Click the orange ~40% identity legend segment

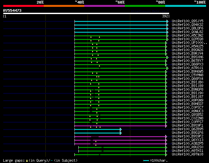point(64,6)
